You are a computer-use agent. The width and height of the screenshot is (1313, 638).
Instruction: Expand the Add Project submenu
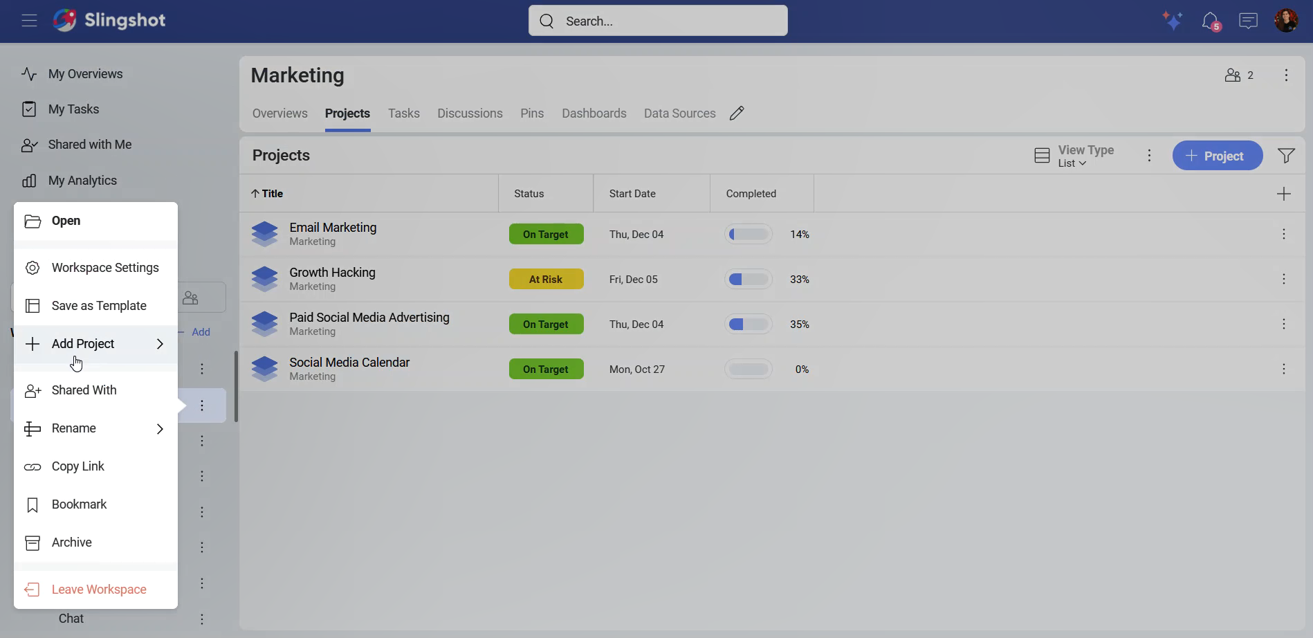[x=95, y=344]
